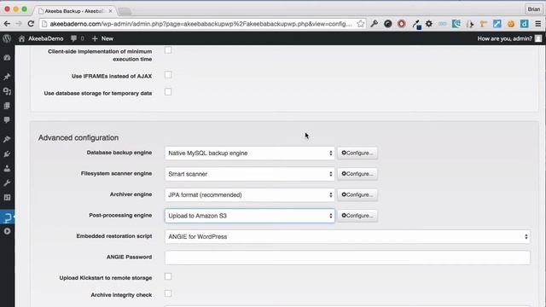Configure the Post-processing engine

pos(357,216)
